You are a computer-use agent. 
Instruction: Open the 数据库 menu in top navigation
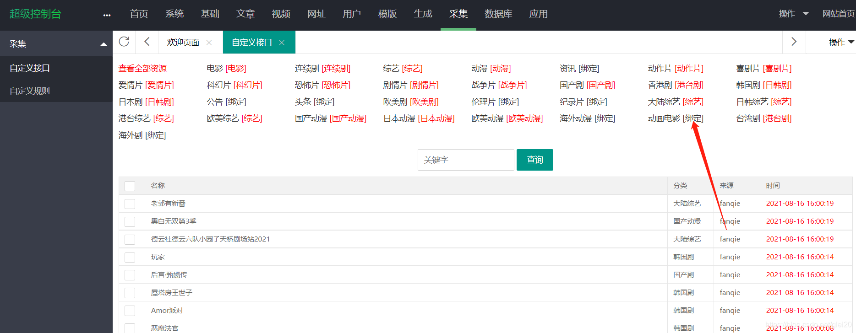498,14
